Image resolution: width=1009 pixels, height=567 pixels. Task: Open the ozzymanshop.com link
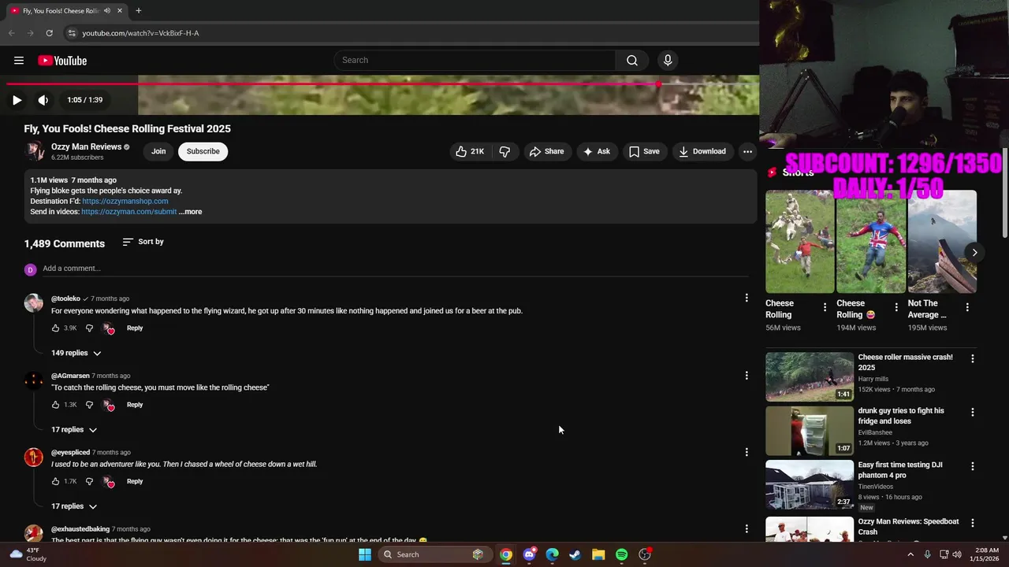pos(125,201)
